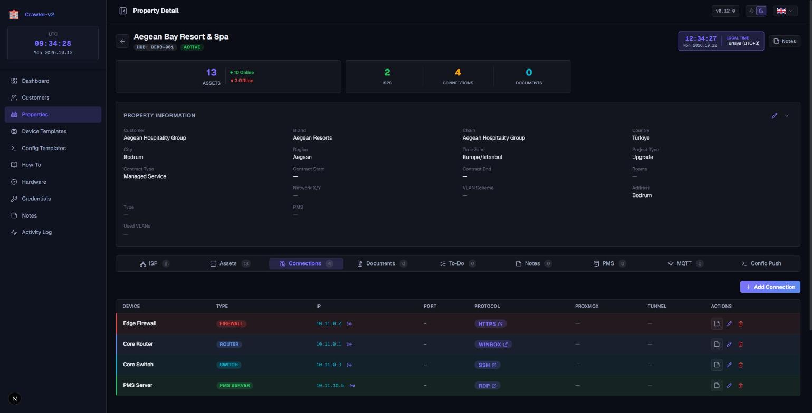This screenshot has width=812, height=413.
Task: Open the Config Push tab
Action: tap(761, 263)
